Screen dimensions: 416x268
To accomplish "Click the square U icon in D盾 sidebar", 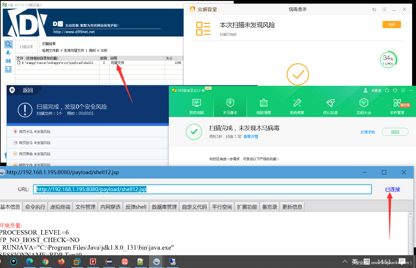I will (x=8, y=69).
